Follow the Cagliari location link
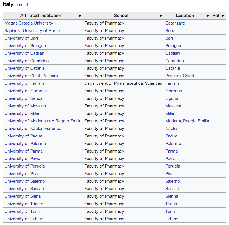Screen dimensions: 229x225 pyautogui.click(x=173, y=53)
